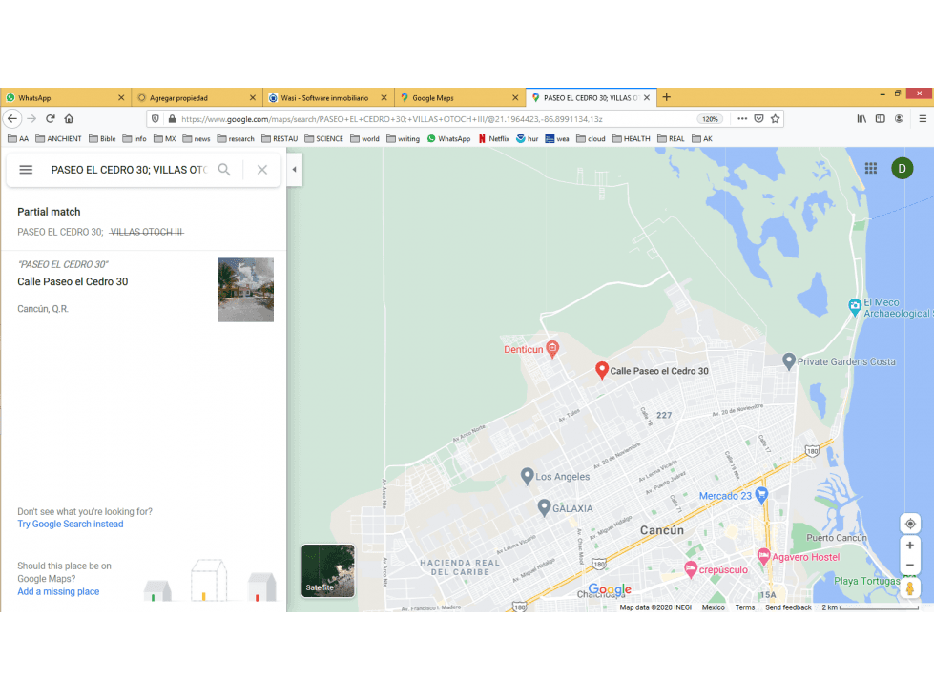Viewport: 934px width, 700px height.
Task: Open the crepúsculo map marker
Action: pos(691,569)
